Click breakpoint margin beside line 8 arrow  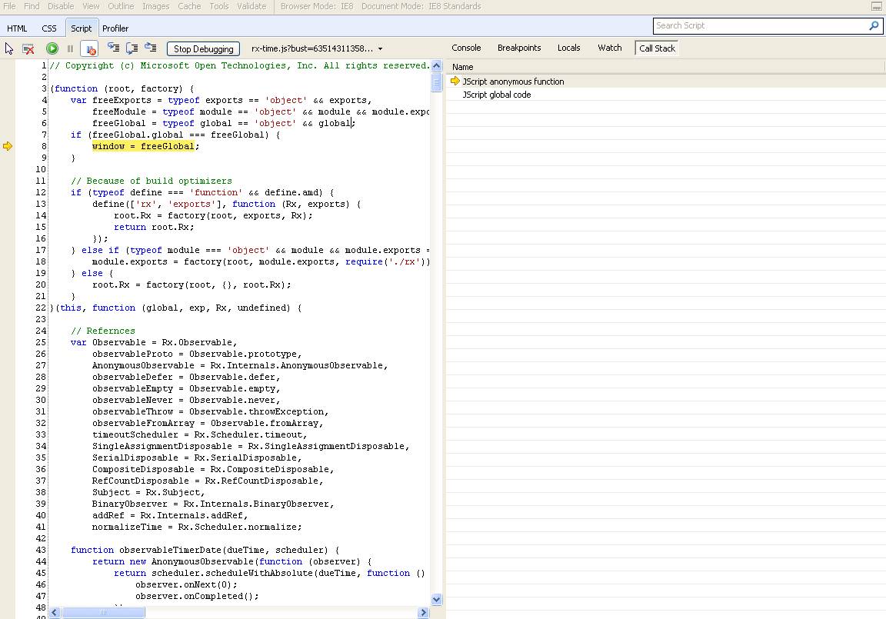[8, 146]
